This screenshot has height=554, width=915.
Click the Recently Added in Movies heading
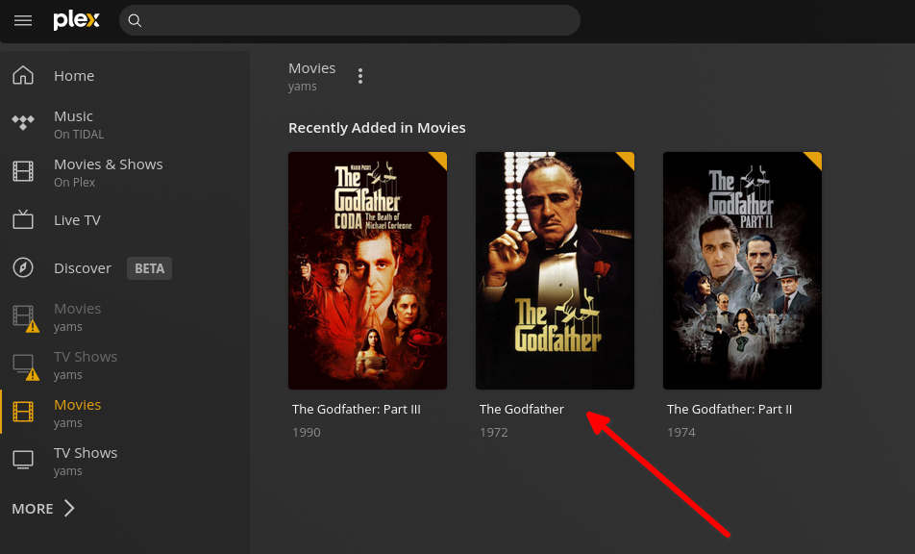tap(377, 128)
